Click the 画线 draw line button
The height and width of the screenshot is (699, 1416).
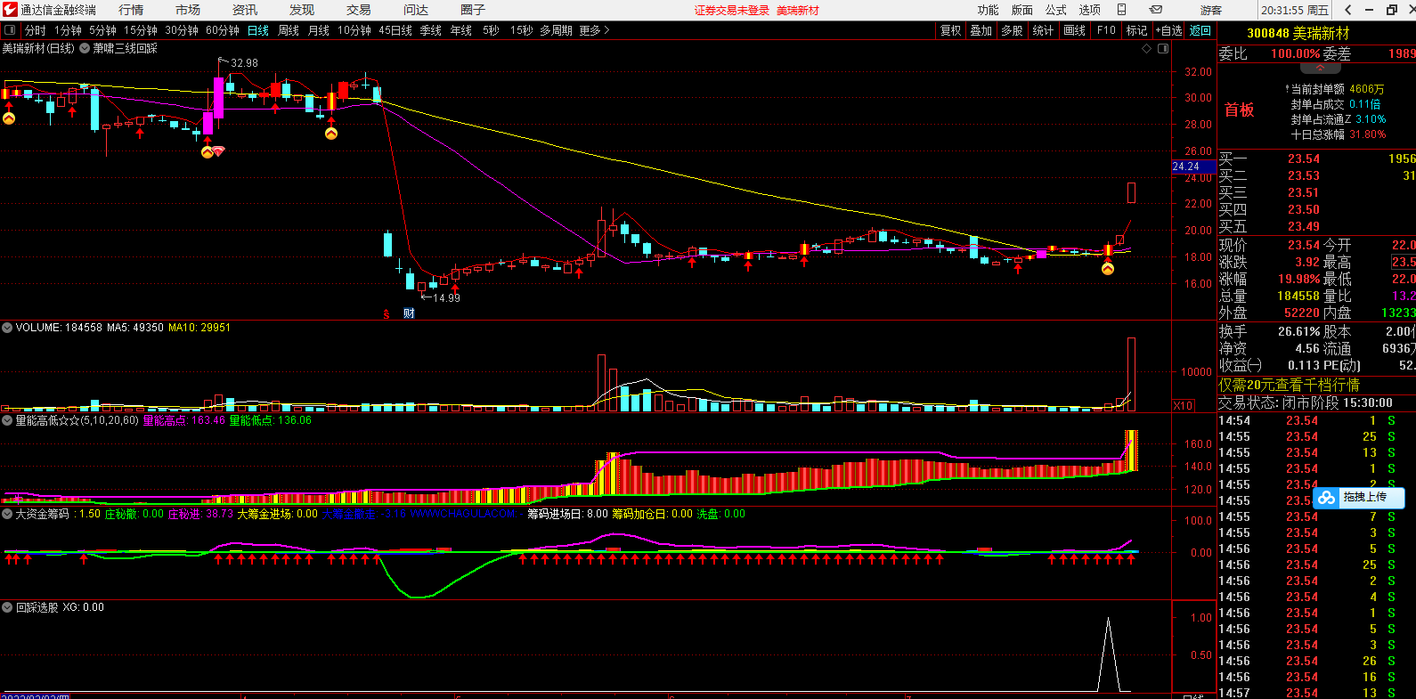pyautogui.click(x=1075, y=30)
